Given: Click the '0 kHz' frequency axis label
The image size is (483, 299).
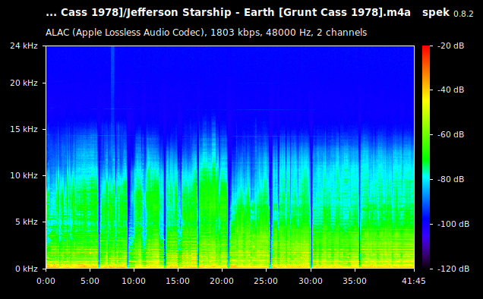Looking at the screenshot, I should (26, 269).
